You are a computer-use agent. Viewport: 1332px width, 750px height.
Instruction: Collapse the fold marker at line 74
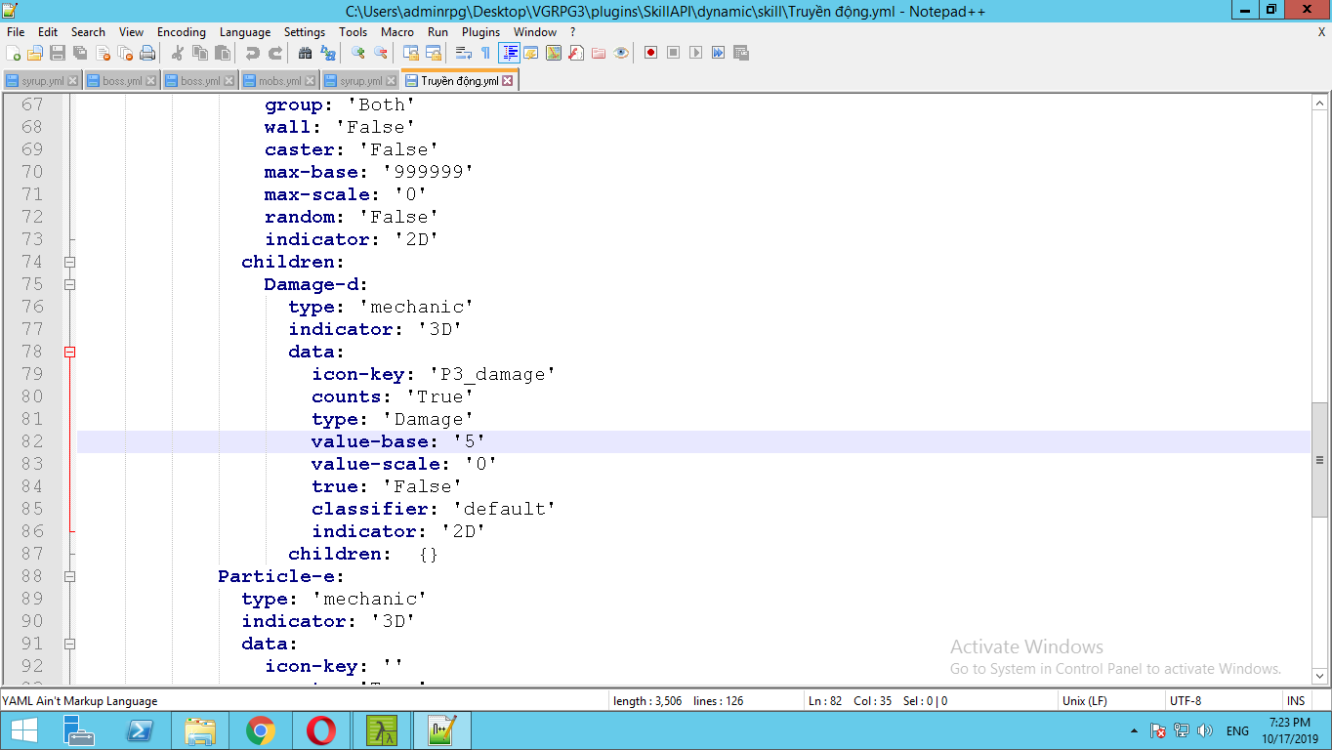pyautogui.click(x=69, y=262)
